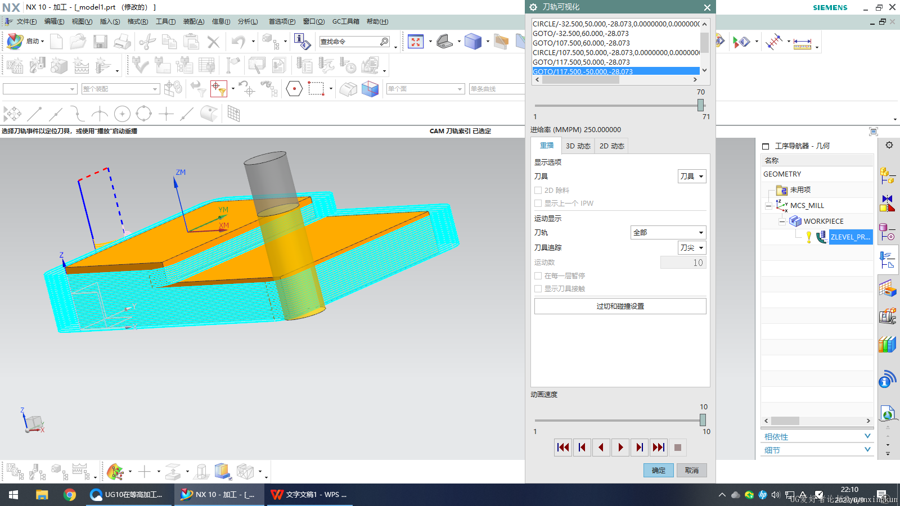900x506 pixels.
Task: Switch to the 2D 动态 tab
Action: (611, 146)
